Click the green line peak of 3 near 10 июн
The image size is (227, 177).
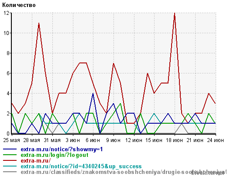click(x=120, y=104)
